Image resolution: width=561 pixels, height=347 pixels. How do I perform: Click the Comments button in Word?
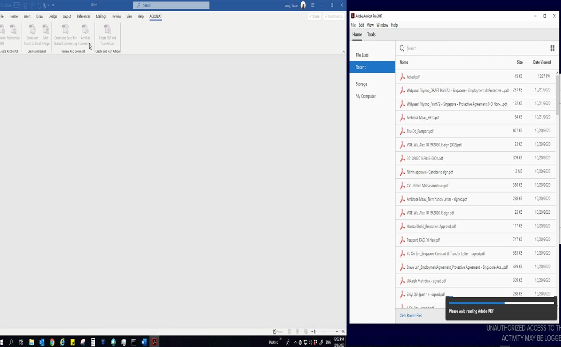tap(333, 16)
